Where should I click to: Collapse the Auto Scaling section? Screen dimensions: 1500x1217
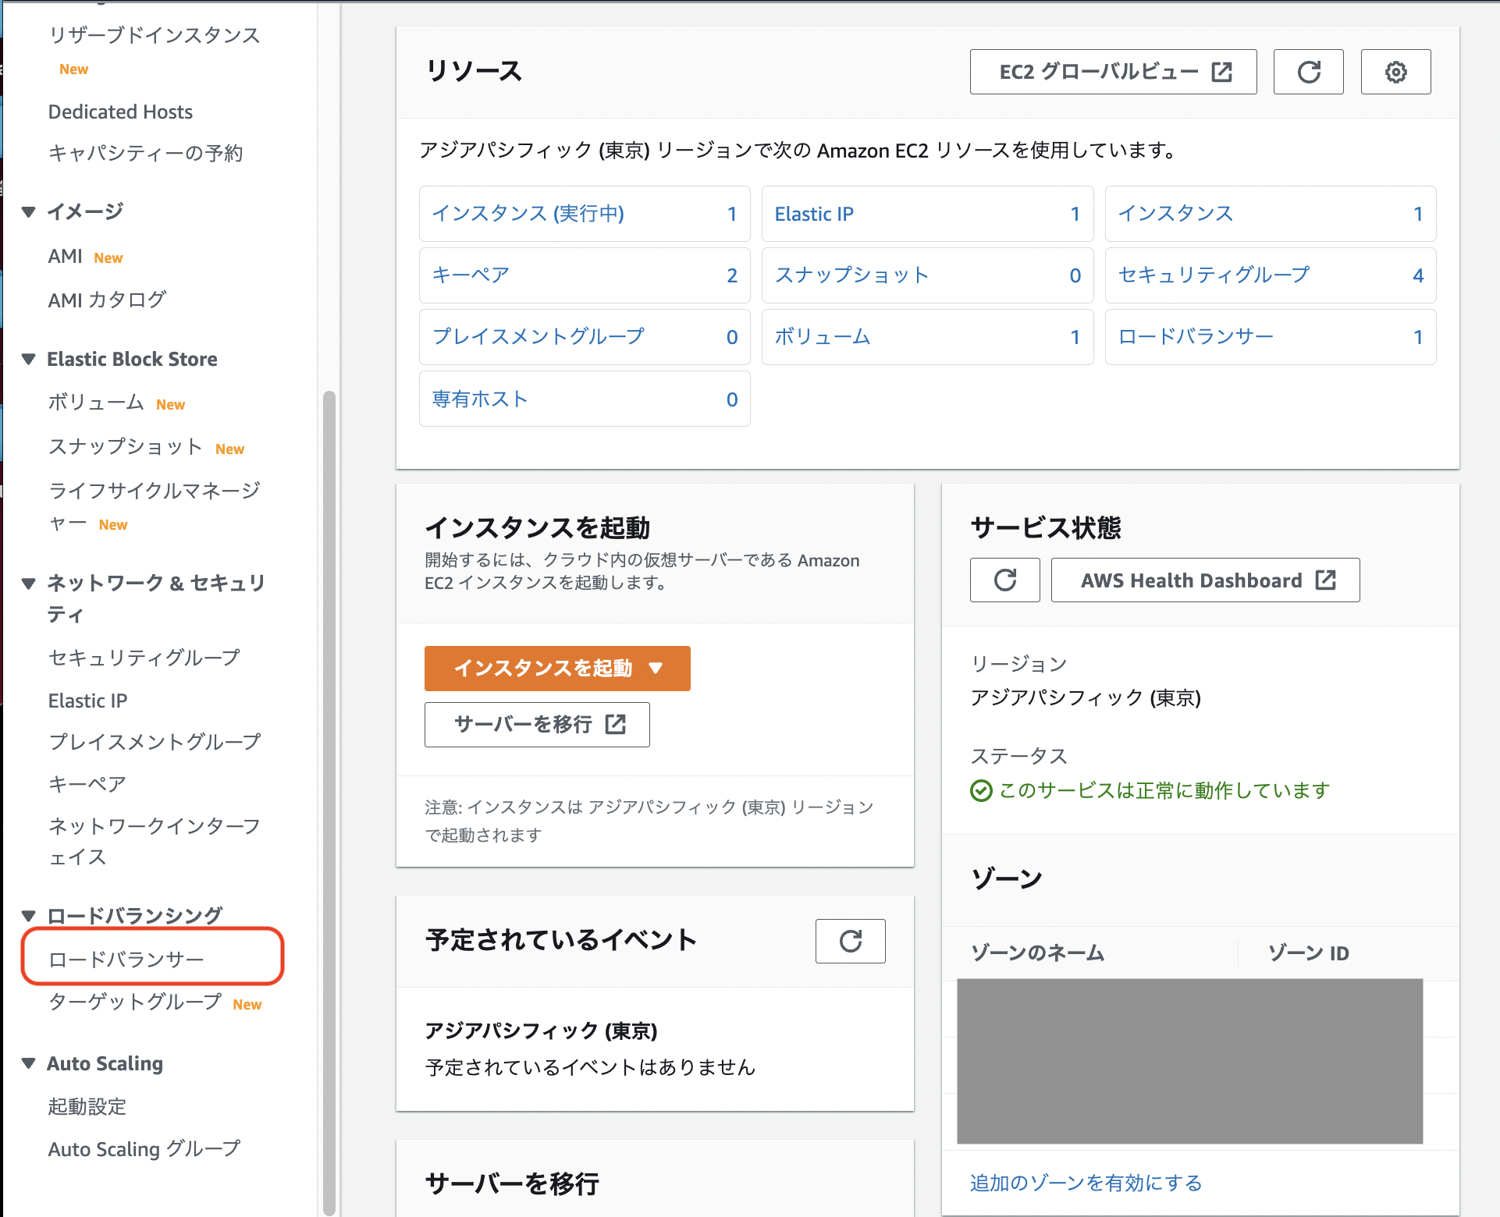pyautogui.click(x=28, y=1063)
